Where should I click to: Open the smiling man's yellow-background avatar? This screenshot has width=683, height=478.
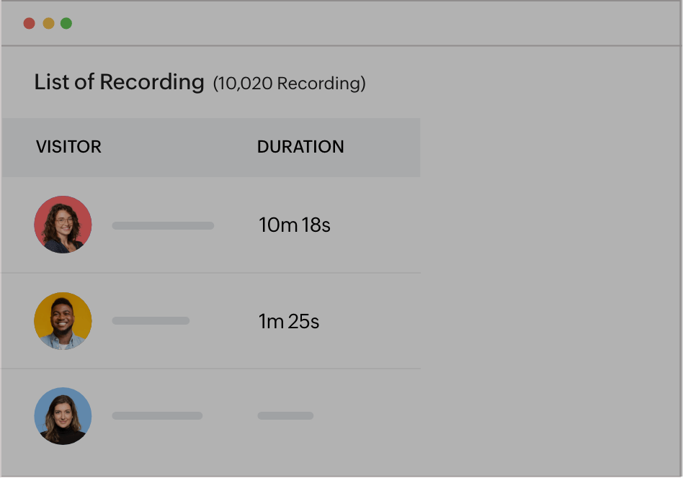click(63, 321)
